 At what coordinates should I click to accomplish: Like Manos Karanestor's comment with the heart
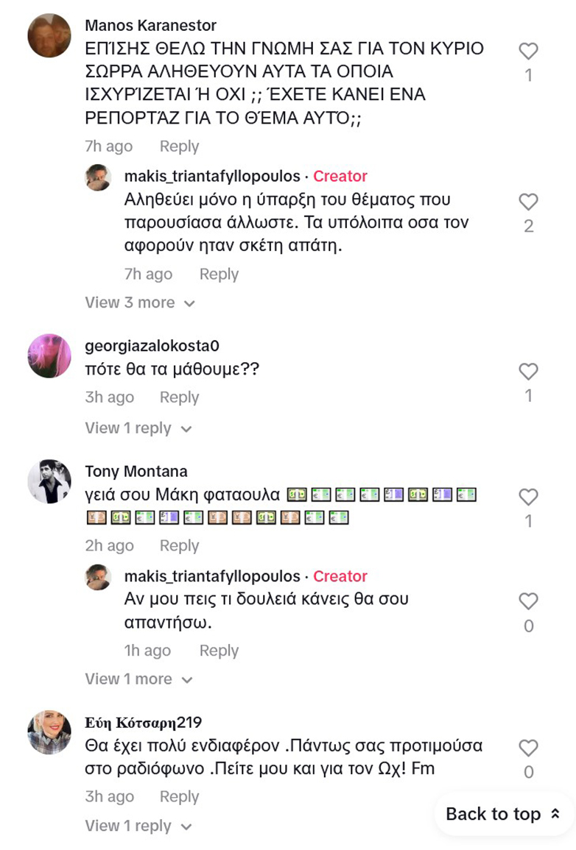coord(528,52)
